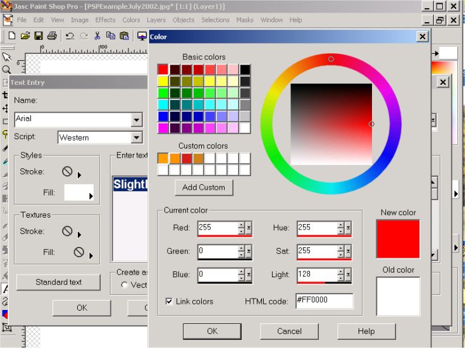The image size is (465, 348).
Task: Click the Add Custom button
Action: [204, 187]
